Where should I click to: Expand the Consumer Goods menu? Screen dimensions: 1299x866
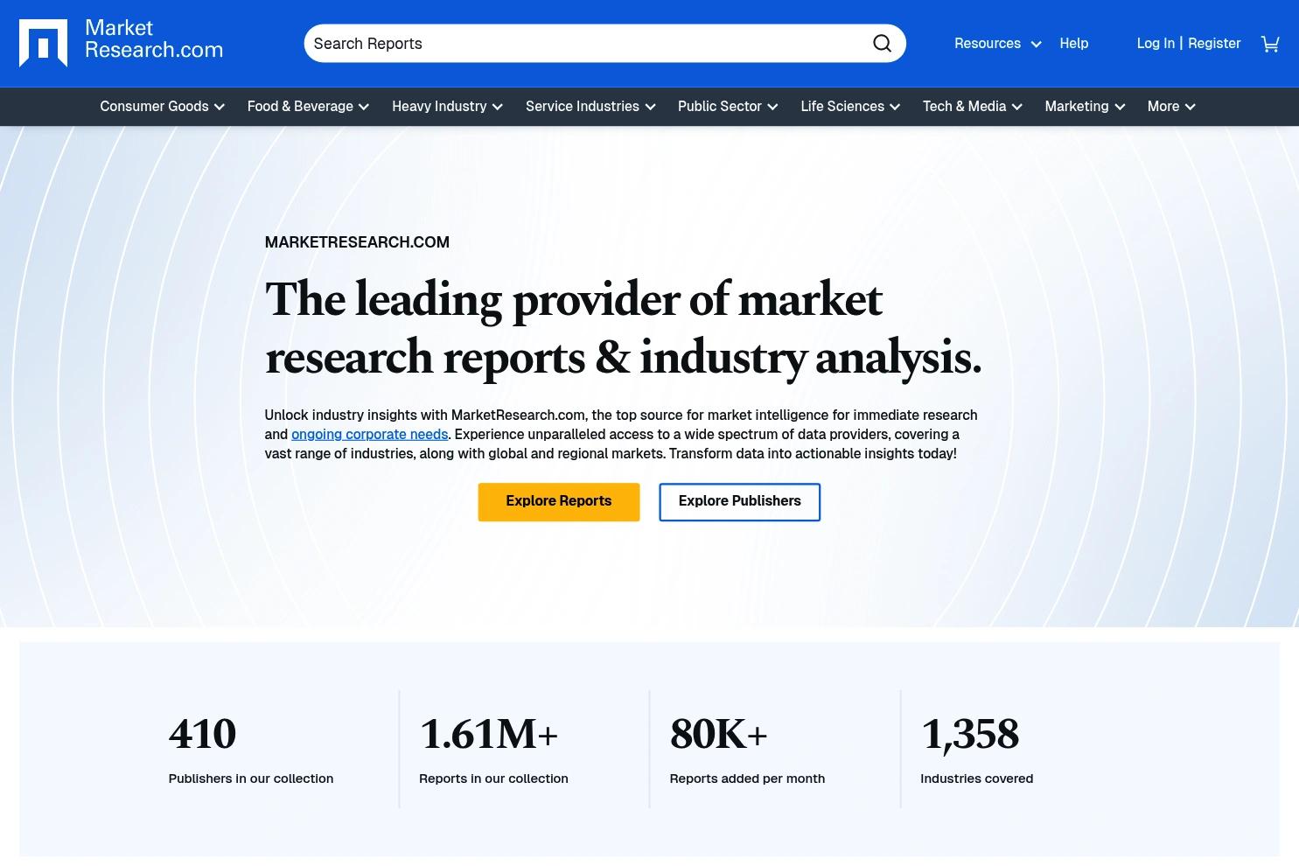(x=162, y=107)
